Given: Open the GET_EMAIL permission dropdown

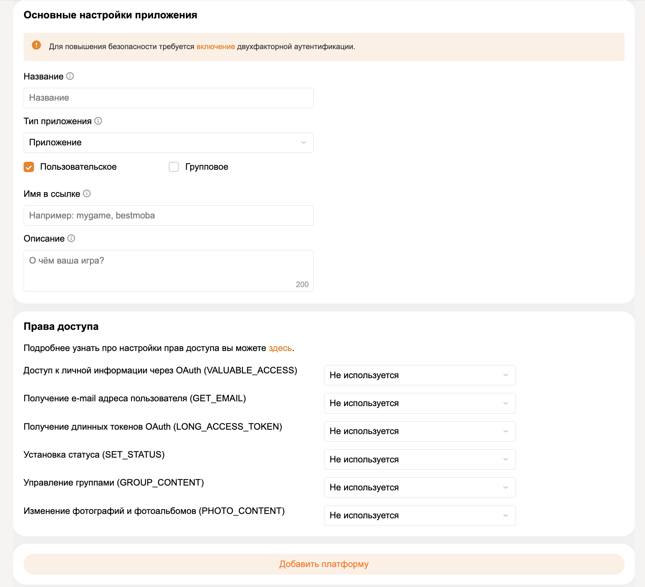Looking at the screenshot, I should [420, 403].
